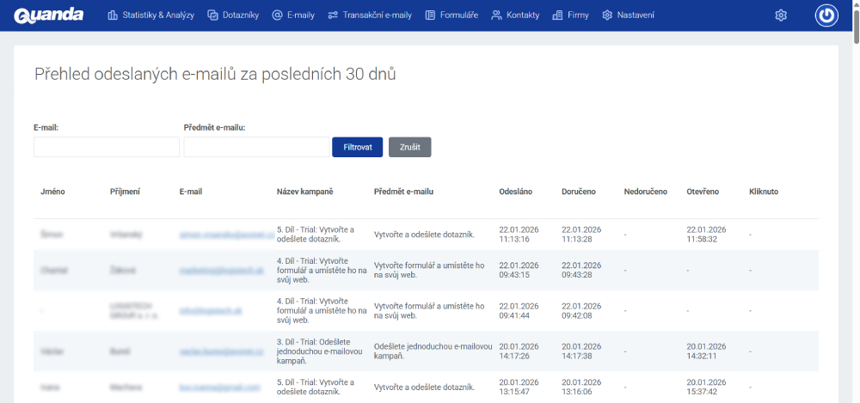Click the round power logout icon
Image resolution: width=860 pixels, height=403 pixels.
826,15
